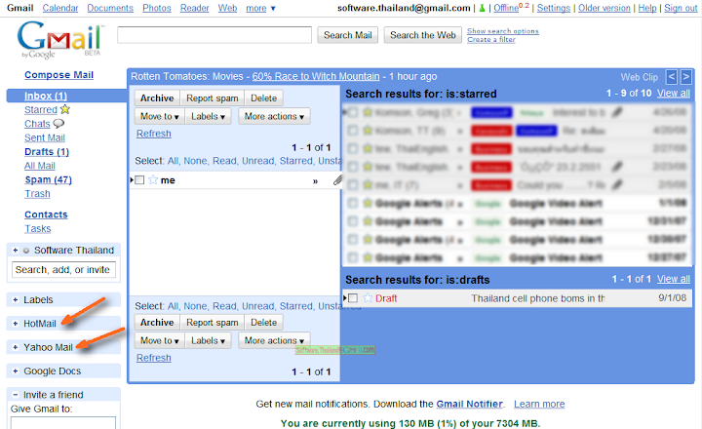Expand the Google Docs sidebar gadget
Image resolution: width=702 pixels, height=429 pixels.
16,370
